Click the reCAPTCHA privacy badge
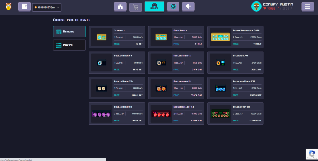 tap(312, 154)
